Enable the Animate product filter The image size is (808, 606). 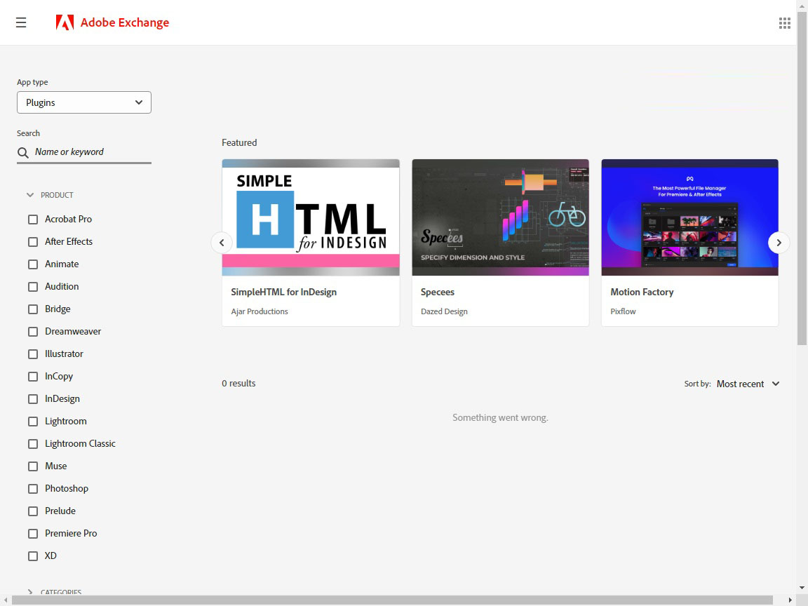coord(33,264)
